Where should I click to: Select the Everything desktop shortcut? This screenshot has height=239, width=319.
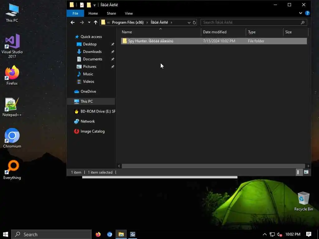click(12, 170)
